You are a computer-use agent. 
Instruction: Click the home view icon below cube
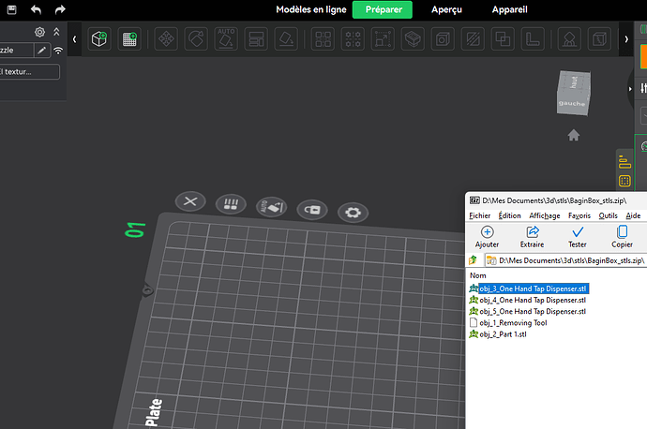[573, 136]
